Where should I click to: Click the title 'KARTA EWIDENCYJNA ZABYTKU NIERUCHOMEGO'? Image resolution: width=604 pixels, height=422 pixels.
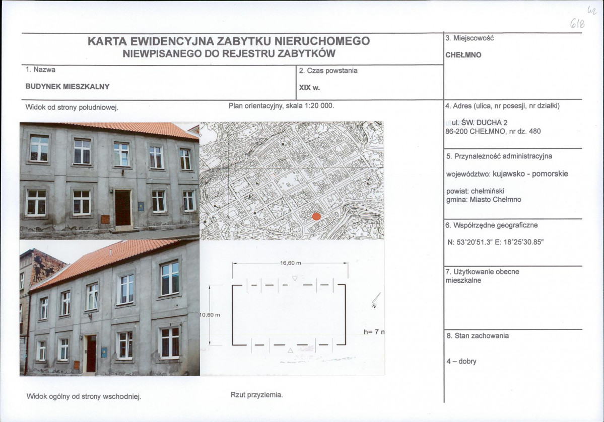[x=229, y=41]
